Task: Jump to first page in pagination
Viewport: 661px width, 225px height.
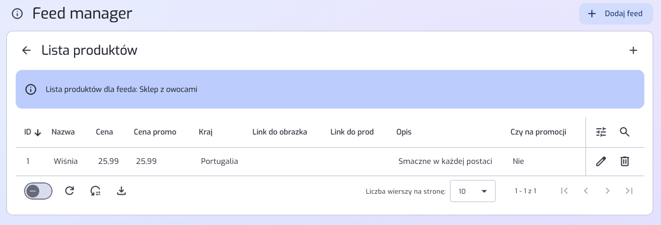Action: click(564, 191)
